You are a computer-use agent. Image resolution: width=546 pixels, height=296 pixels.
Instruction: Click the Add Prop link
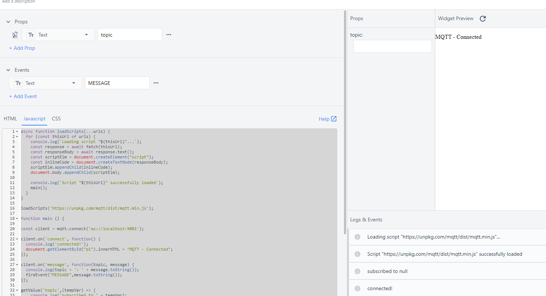[22, 48]
